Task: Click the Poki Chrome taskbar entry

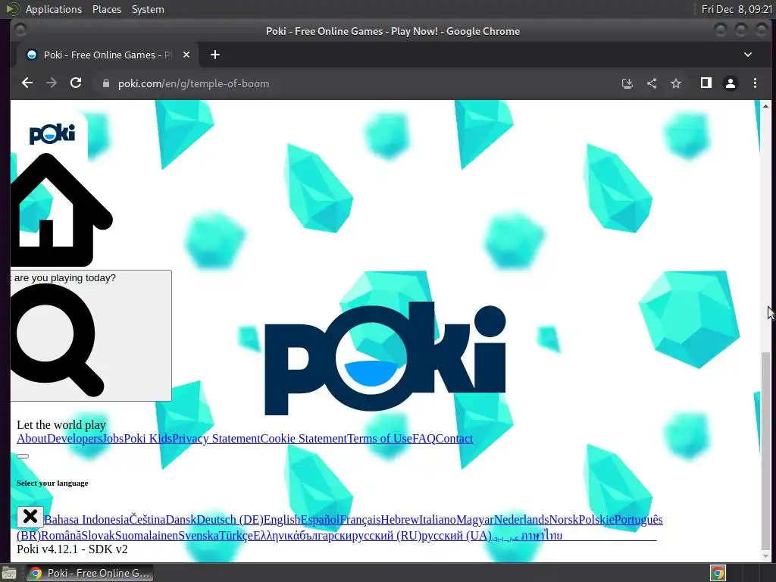Action: [89, 573]
